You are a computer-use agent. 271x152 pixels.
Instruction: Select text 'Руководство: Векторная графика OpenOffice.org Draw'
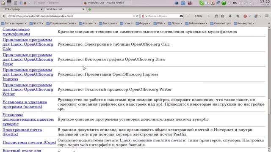(x=111, y=59)
